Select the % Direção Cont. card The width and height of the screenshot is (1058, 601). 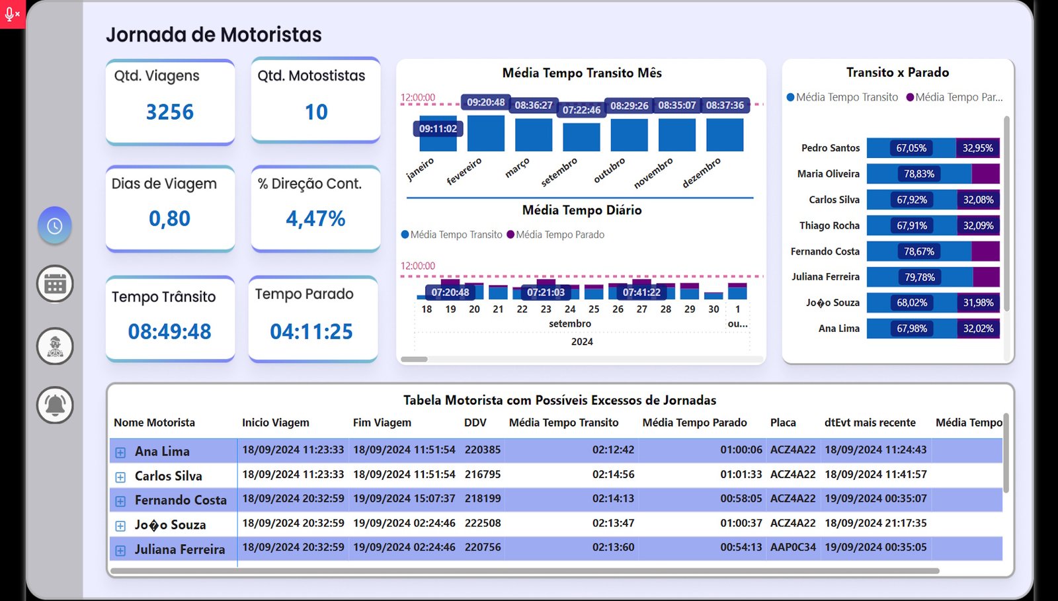(315, 209)
